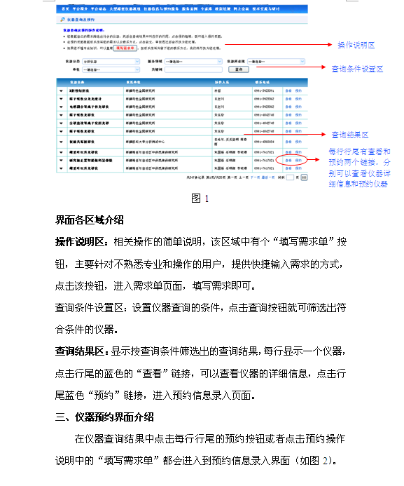Click the 图 1 figure caption
The height and width of the screenshot is (486, 404).
(x=200, y=198)
